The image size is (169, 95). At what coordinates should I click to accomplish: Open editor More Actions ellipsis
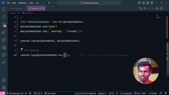165,8
